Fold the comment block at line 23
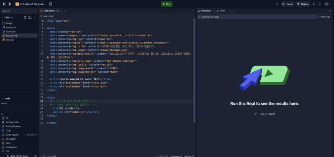The image size is (334, 157). point(44,105)
